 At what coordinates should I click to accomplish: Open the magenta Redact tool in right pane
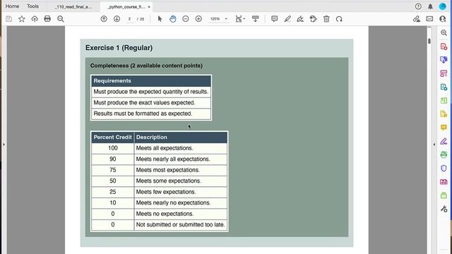pos(444,182)
